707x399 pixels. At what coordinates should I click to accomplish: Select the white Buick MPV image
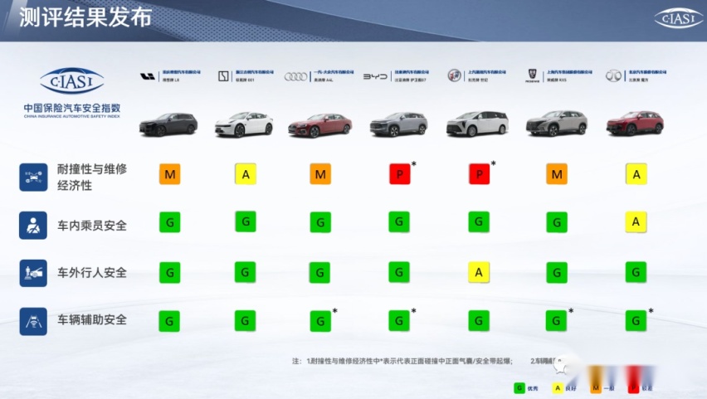click(477, 124)
